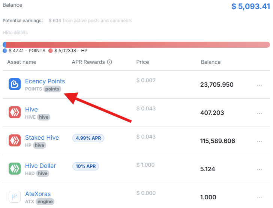Open the Staked Hive asset link
This screenshot has height=208, width=273.
(42, 137)
